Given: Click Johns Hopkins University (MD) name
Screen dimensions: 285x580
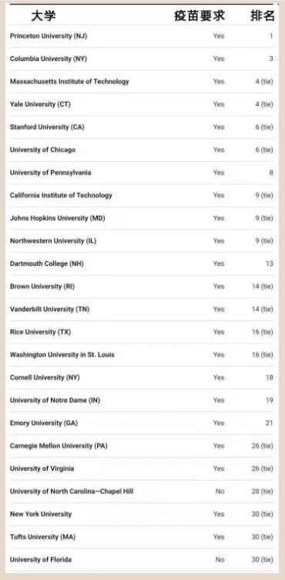Looking at the screenshot, I should (x=57, y=218).
